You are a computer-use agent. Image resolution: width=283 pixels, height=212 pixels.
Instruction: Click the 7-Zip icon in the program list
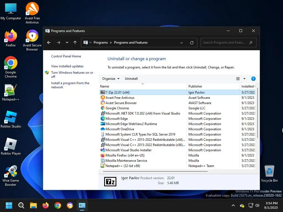click(x=103, y=92)
